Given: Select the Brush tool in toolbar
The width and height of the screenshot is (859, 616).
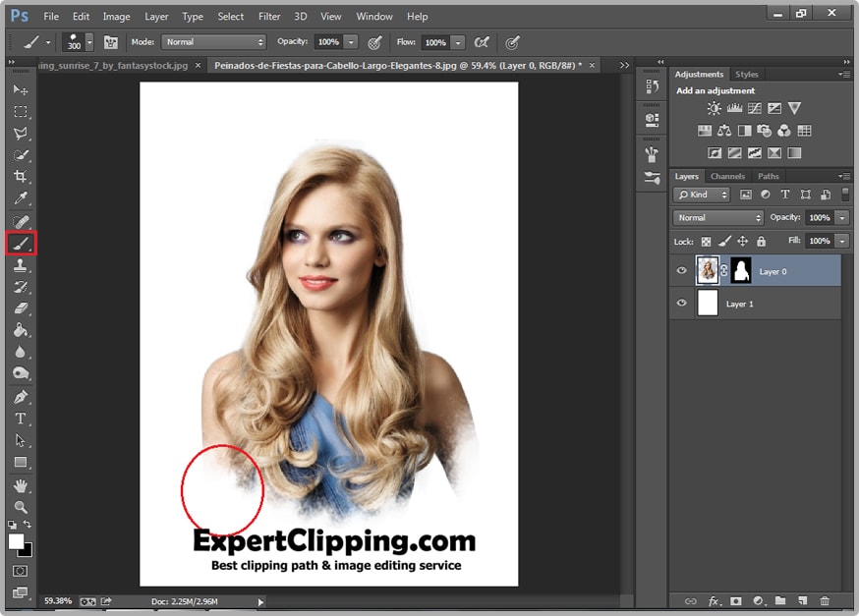Looking at the screenshot, I should [21, 243].
